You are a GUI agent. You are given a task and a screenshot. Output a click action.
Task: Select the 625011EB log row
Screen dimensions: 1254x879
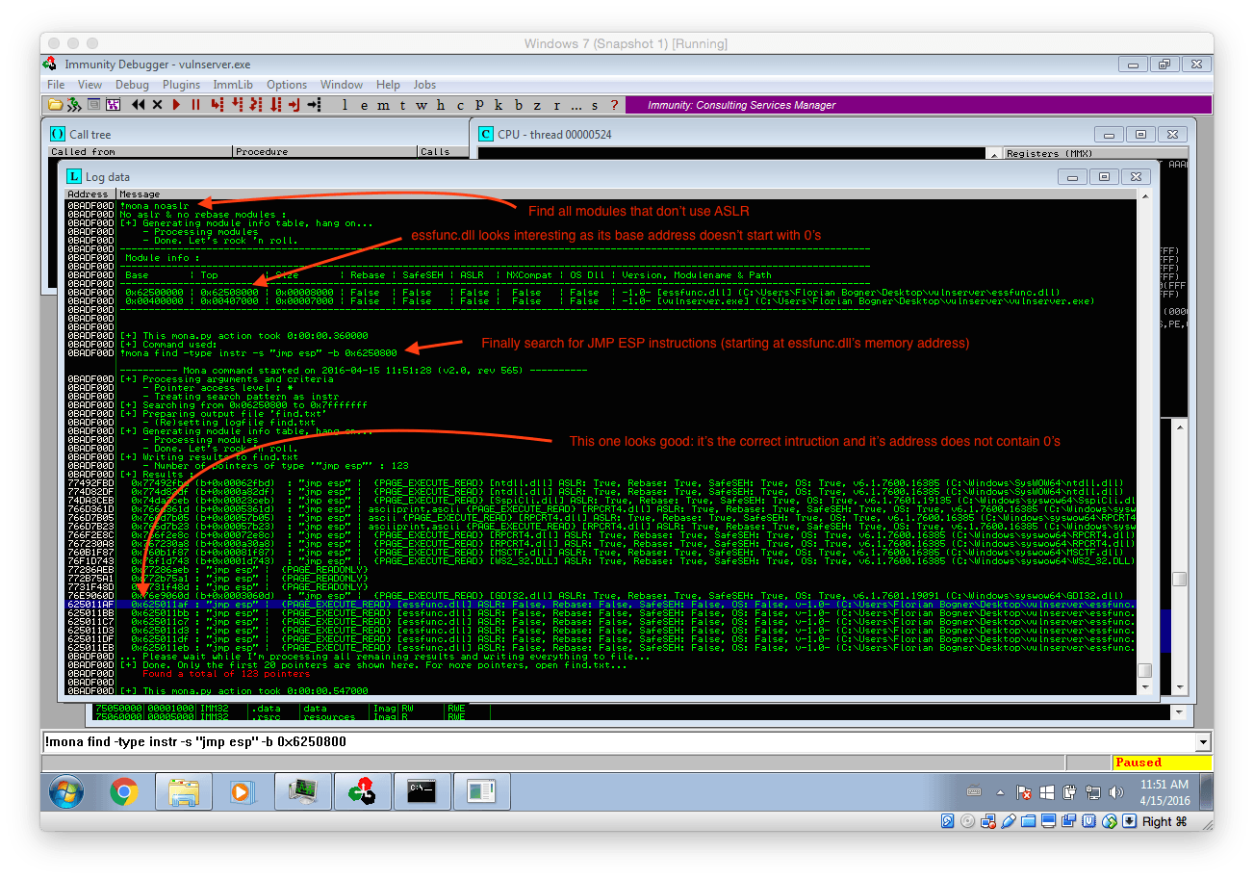(x=601, y=648)
